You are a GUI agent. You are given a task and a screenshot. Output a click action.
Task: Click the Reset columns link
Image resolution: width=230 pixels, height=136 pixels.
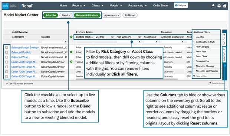(x=218, y=83)
